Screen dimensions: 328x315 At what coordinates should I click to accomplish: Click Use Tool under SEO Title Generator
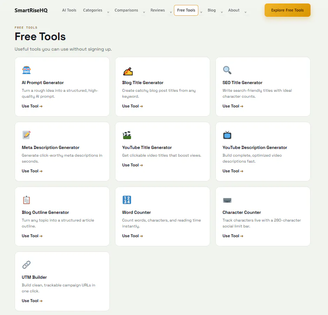coord(233,106)
